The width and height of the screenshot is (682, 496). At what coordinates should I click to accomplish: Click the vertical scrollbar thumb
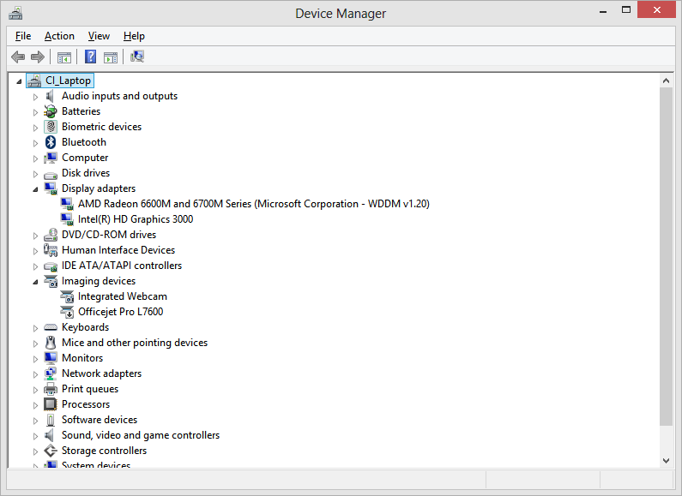coord(666,257)
